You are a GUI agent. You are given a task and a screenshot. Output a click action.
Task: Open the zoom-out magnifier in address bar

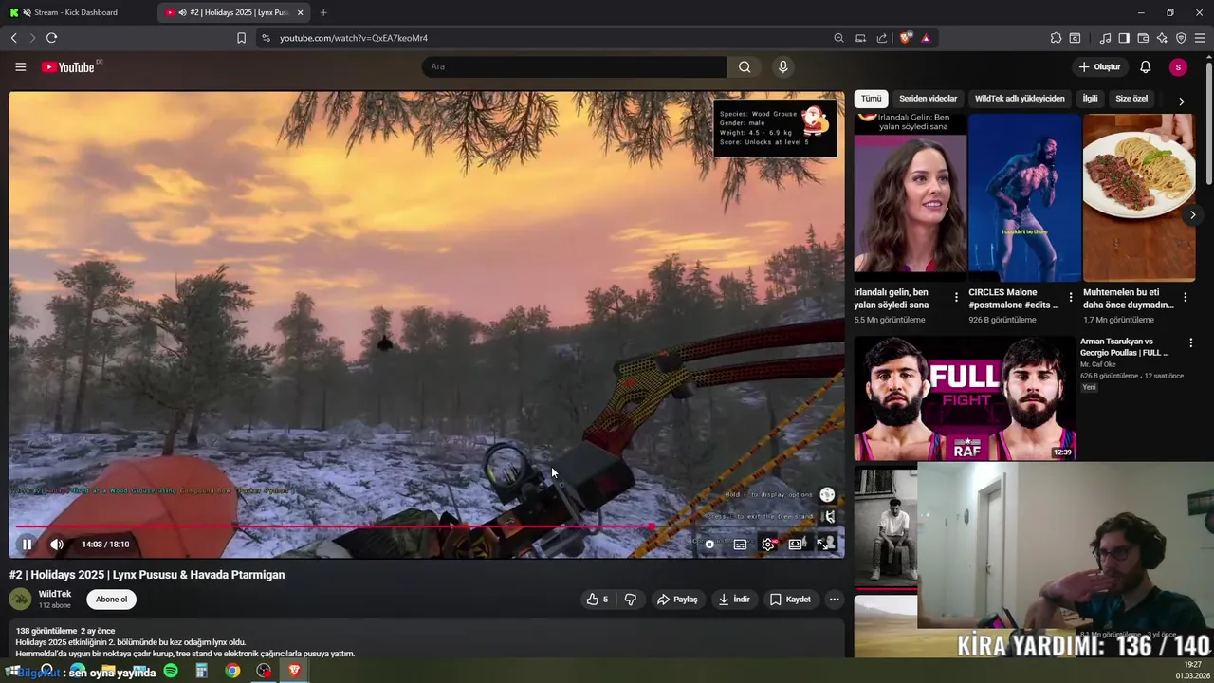click(838, 38)
